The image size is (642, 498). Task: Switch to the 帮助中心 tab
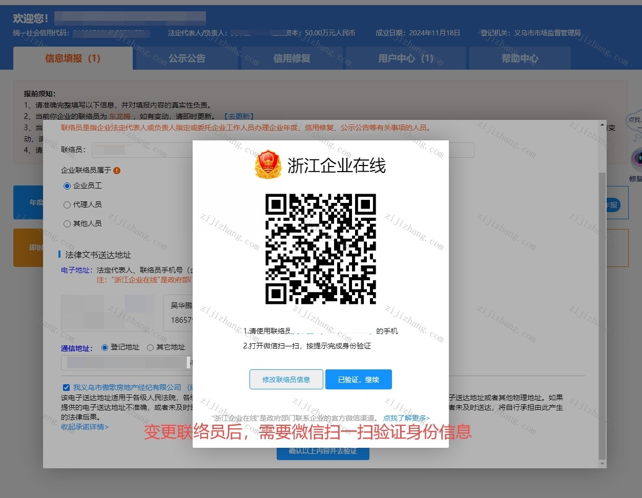520,58
